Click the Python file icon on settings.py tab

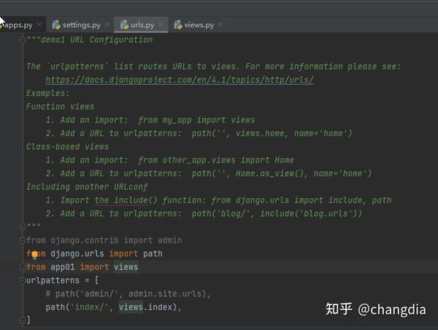pyautogui.click(x=56, y=25)
